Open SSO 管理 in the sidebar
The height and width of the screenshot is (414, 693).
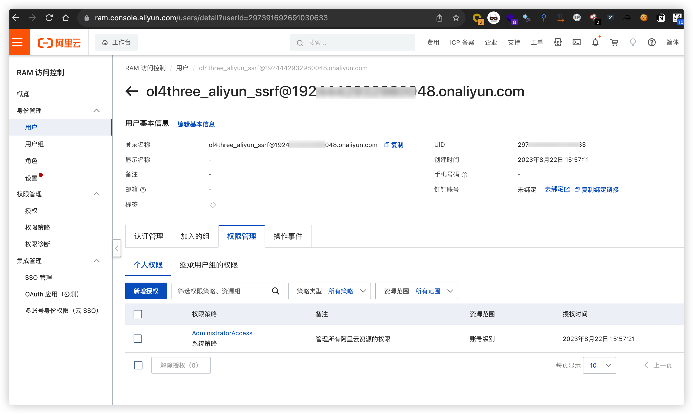point(39,278)
